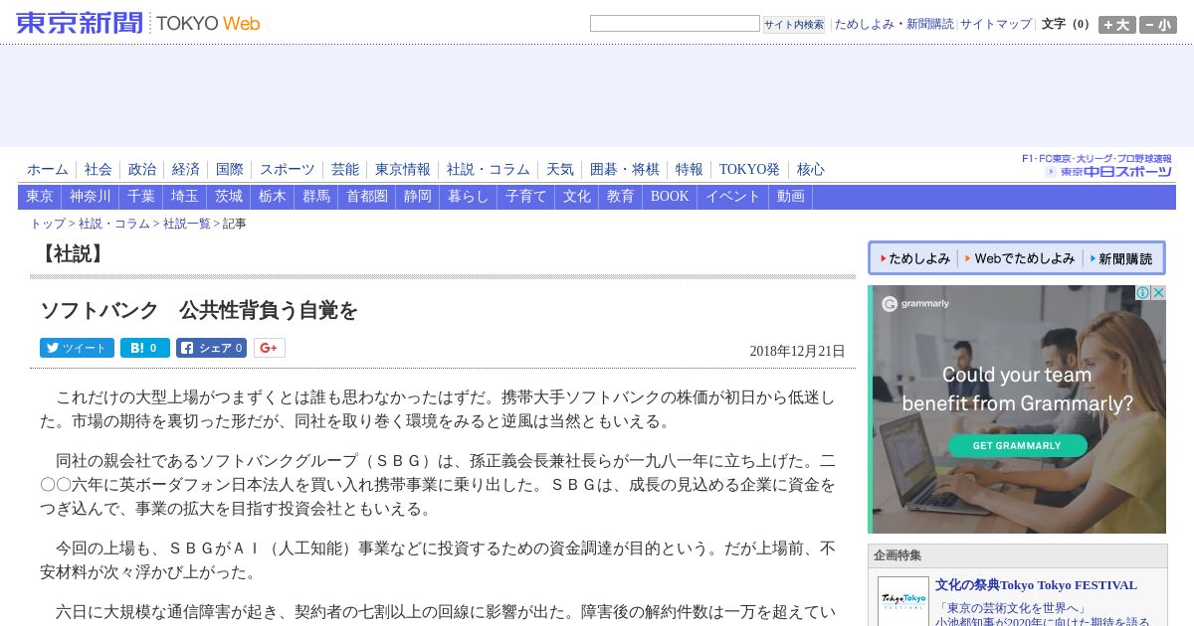Select the 神奈川 regional tab
1194x626 pixels.
click(91, 197)
